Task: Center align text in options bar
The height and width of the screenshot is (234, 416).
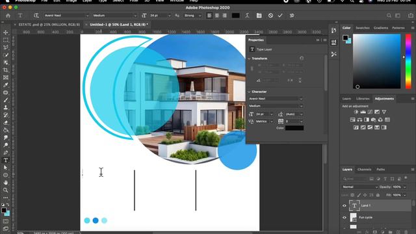Action: 217,16
